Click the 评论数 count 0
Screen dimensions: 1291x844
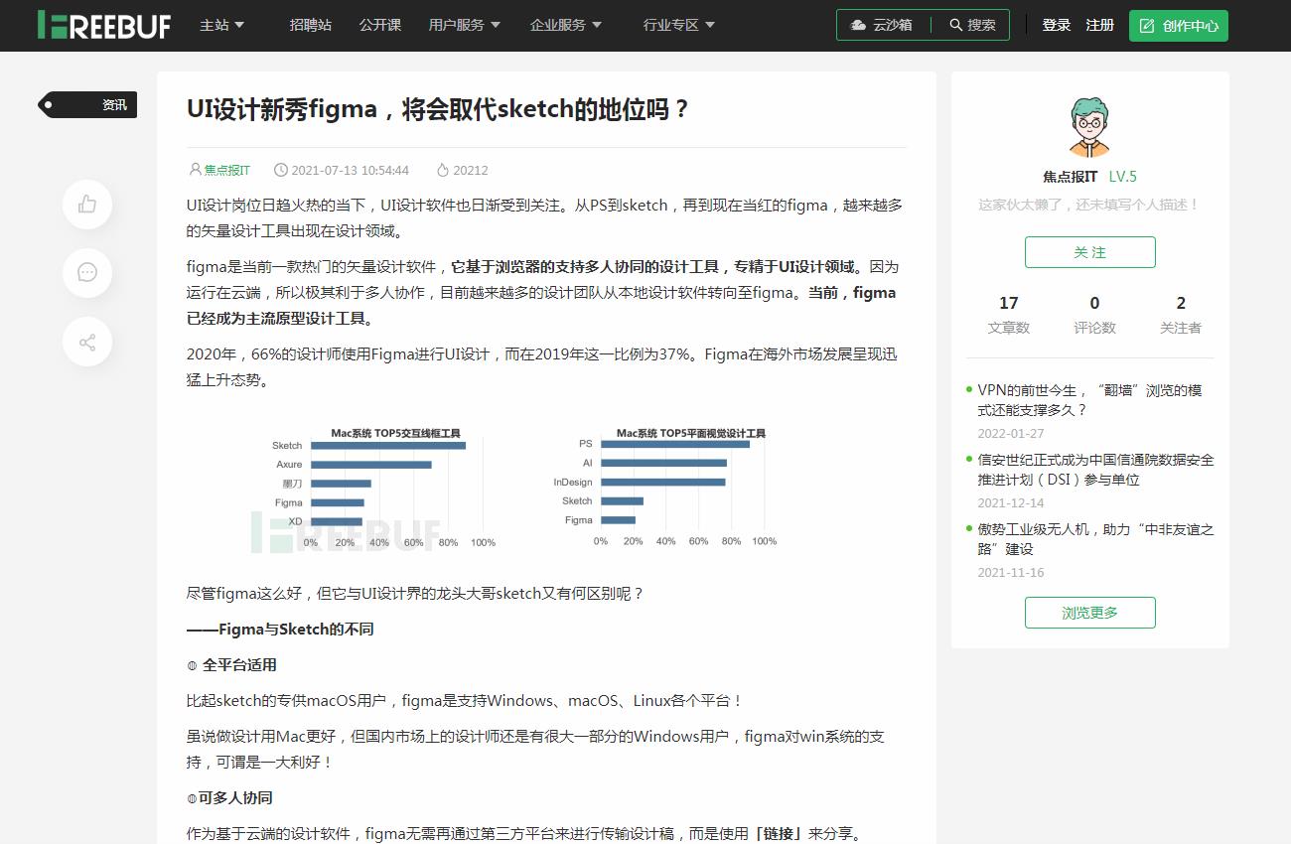(x=1094, y=303)
